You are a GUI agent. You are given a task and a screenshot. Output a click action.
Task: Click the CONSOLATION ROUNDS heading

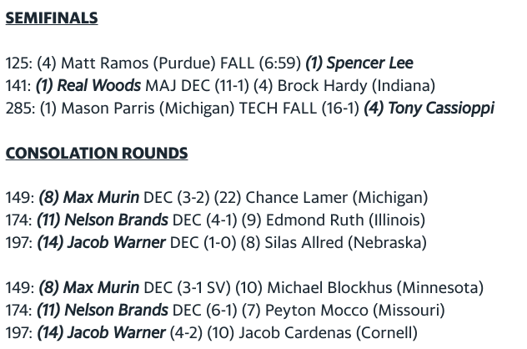[97, 153]
